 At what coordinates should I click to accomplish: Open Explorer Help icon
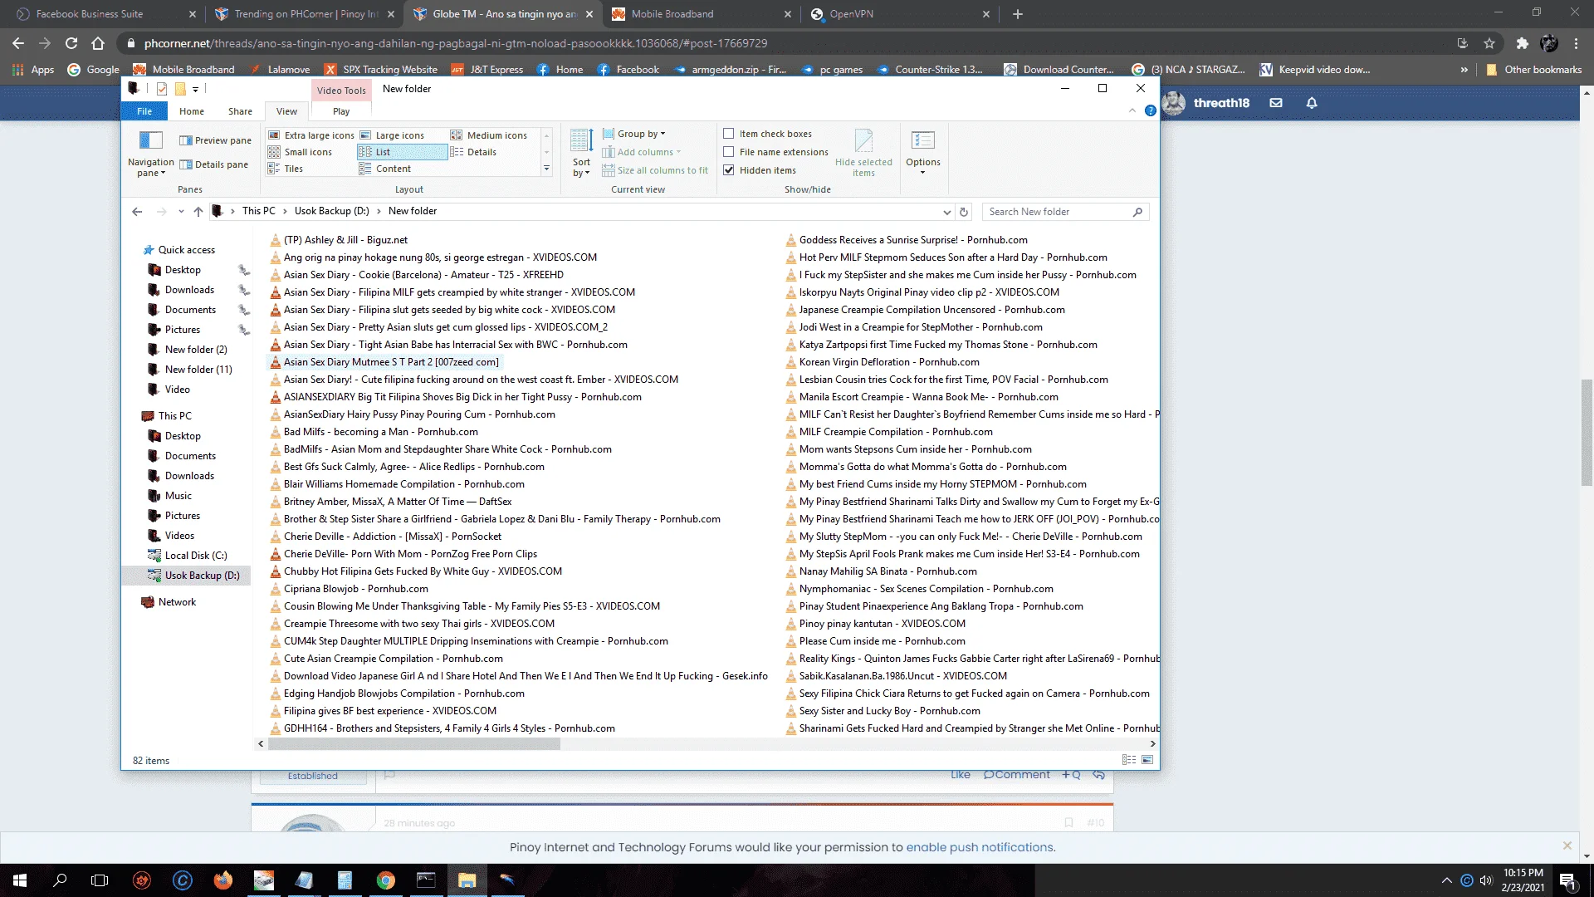click(x=1150, y=110)
